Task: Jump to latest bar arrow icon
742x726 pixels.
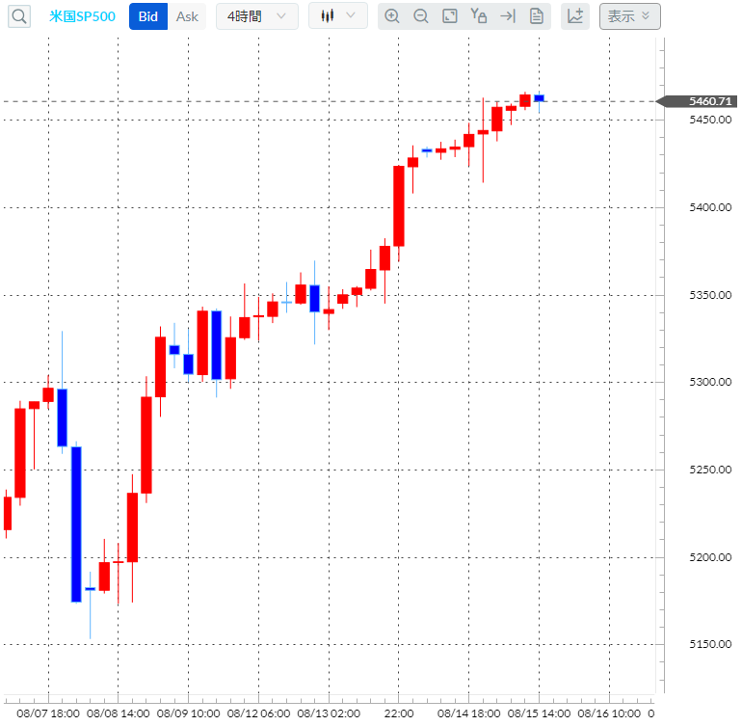Action: pyautogui.click(x=508, y=16)
